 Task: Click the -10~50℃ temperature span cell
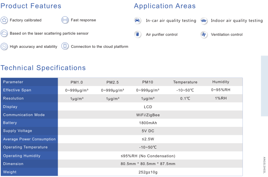click(185, 90)
